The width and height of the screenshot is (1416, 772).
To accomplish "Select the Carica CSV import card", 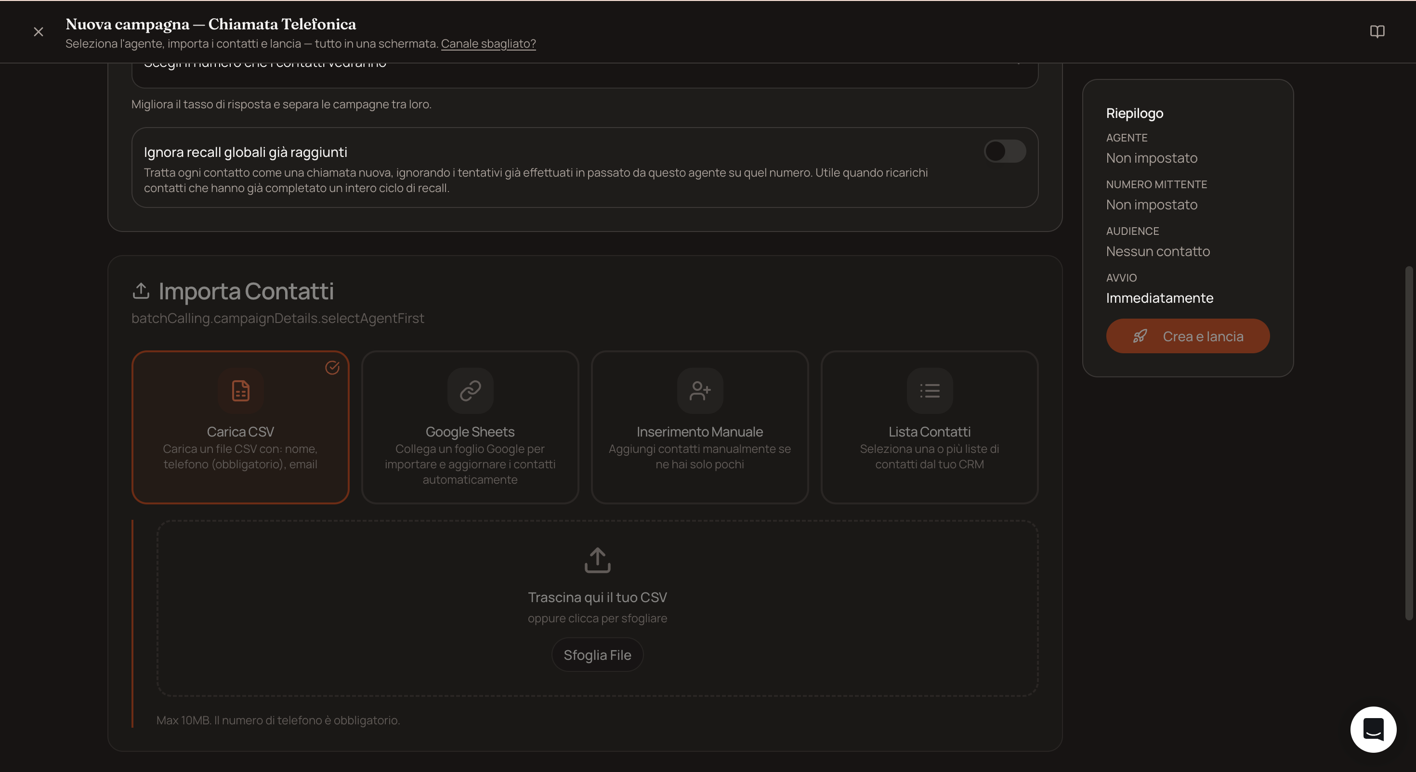I will coord(241,427).
